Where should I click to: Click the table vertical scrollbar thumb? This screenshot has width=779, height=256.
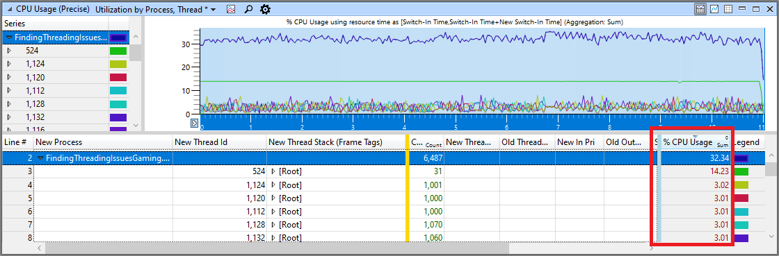(x=771, y=169)
